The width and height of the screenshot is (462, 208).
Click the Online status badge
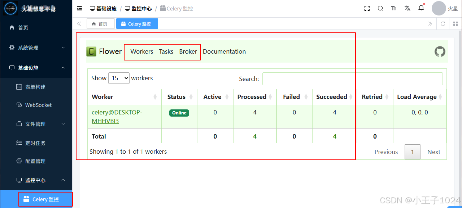(x=179, y=113)
